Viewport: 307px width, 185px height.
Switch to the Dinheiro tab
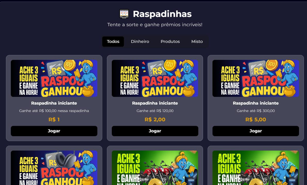tap(140, 42)
